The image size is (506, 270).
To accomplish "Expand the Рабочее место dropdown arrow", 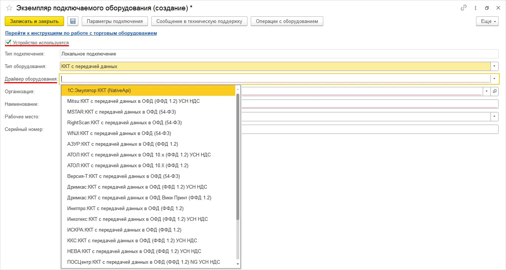I will pyautogui.click(x=495, y=117).
